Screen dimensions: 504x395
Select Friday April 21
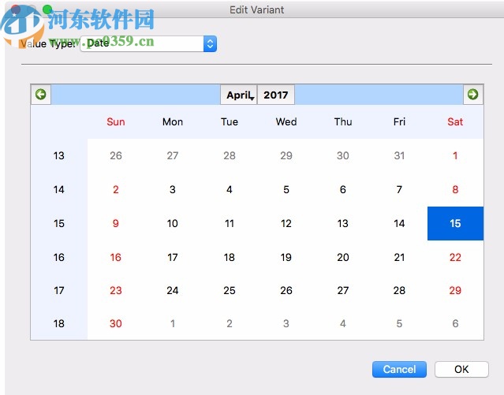click(x=399, y=257)
